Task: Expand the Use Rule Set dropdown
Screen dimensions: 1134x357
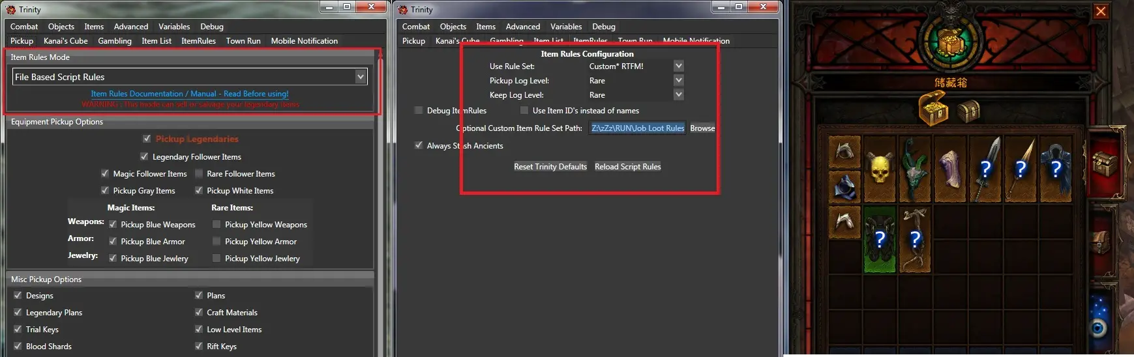Action: [x=679, y=66]
